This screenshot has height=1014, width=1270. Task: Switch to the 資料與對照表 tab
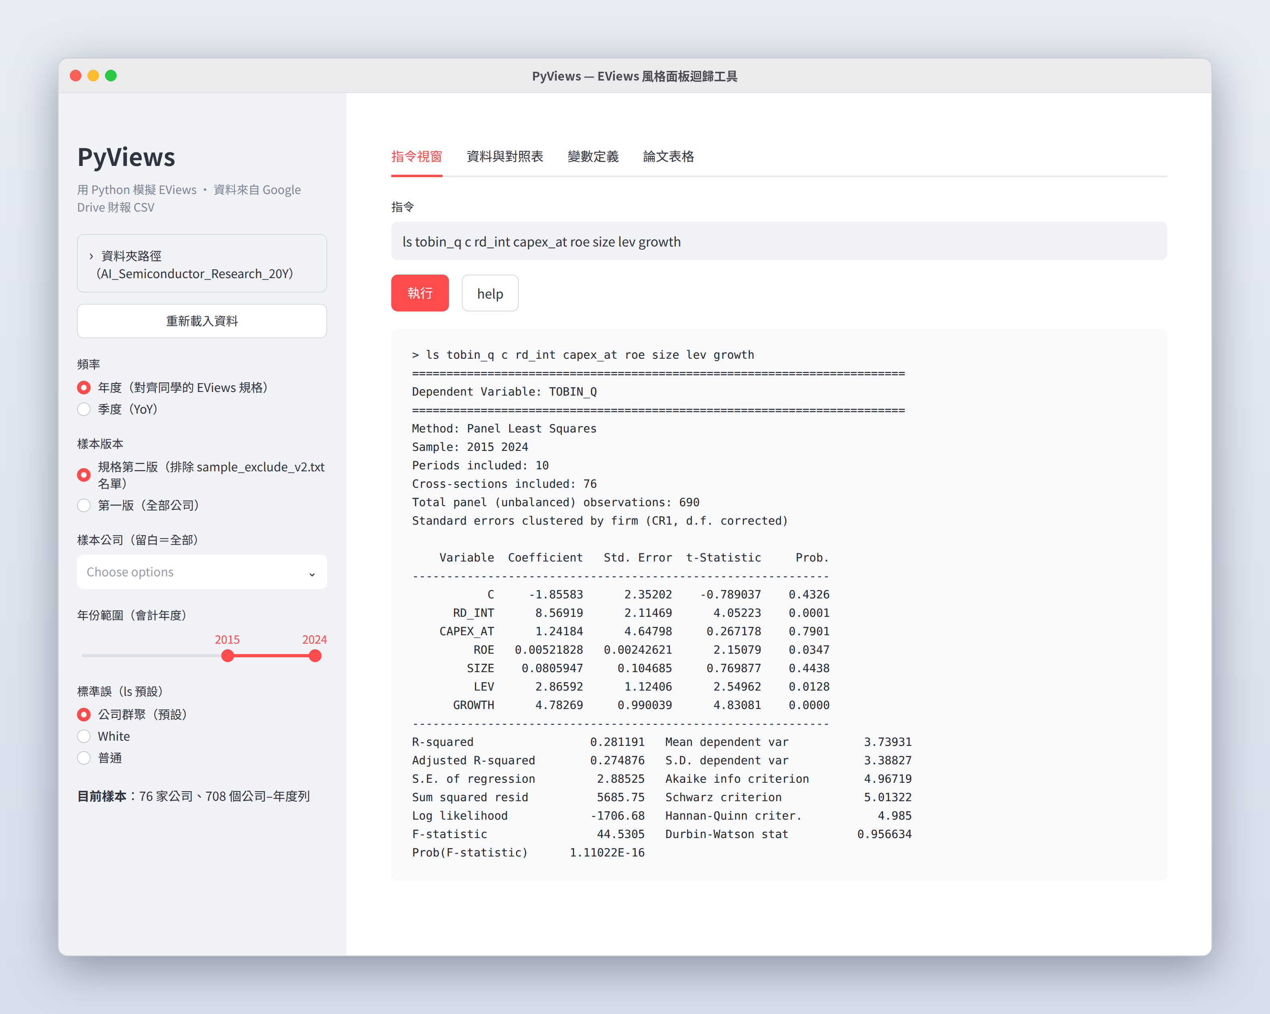coord(504,157)
